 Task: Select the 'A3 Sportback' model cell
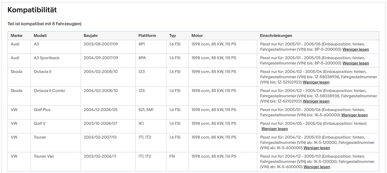tap(47, 58)
